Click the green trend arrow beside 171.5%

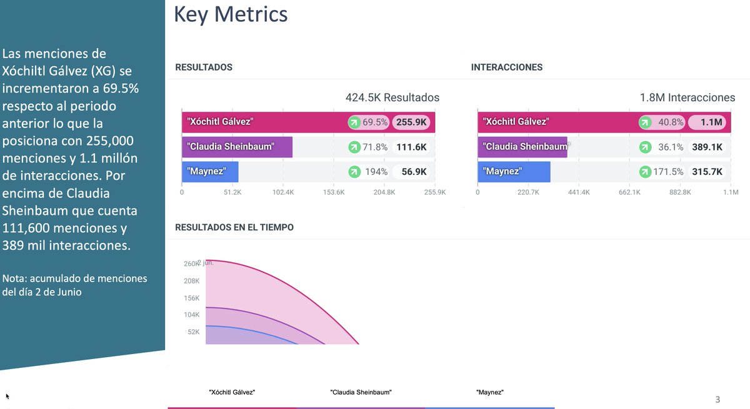tap(645, 172)
